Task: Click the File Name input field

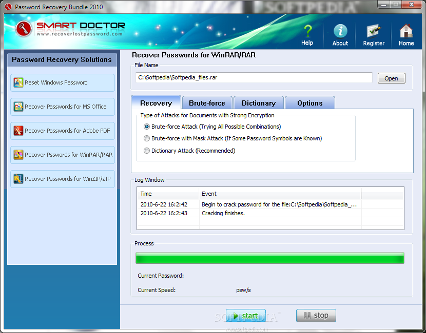Action: point(254,78)
